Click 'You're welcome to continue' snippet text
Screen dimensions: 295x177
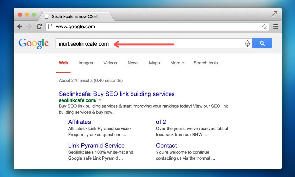pos(185,155)
